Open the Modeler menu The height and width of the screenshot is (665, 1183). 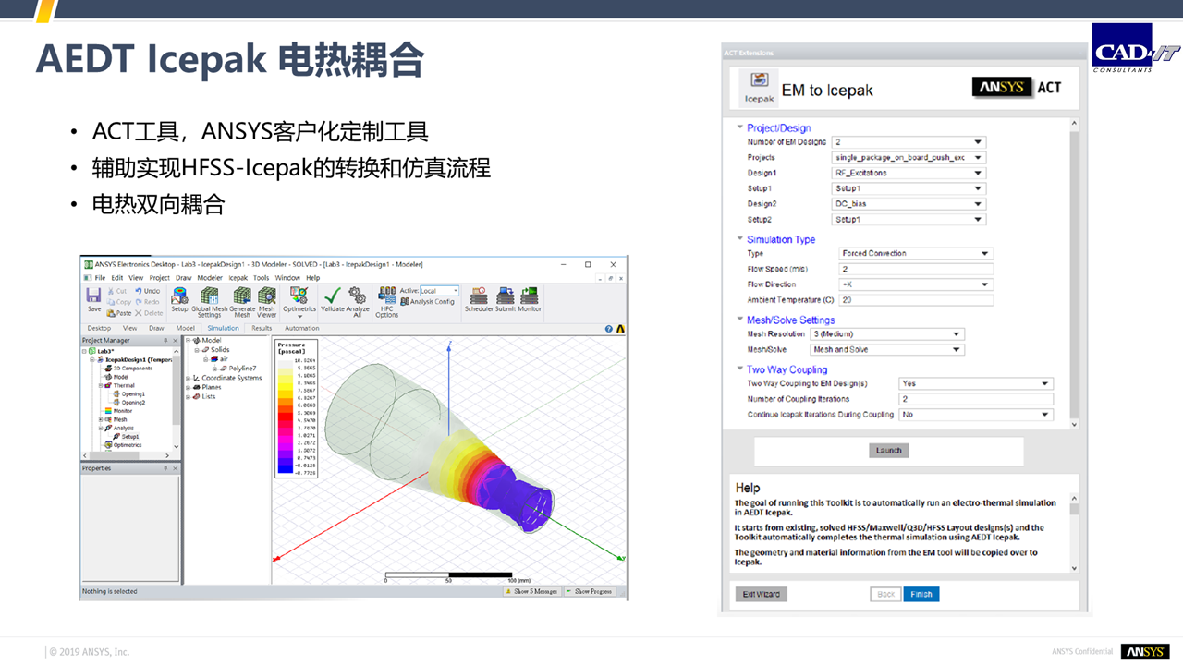tap(210, 278)
